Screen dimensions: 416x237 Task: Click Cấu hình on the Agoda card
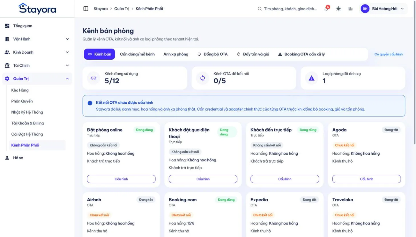point(367,179)
